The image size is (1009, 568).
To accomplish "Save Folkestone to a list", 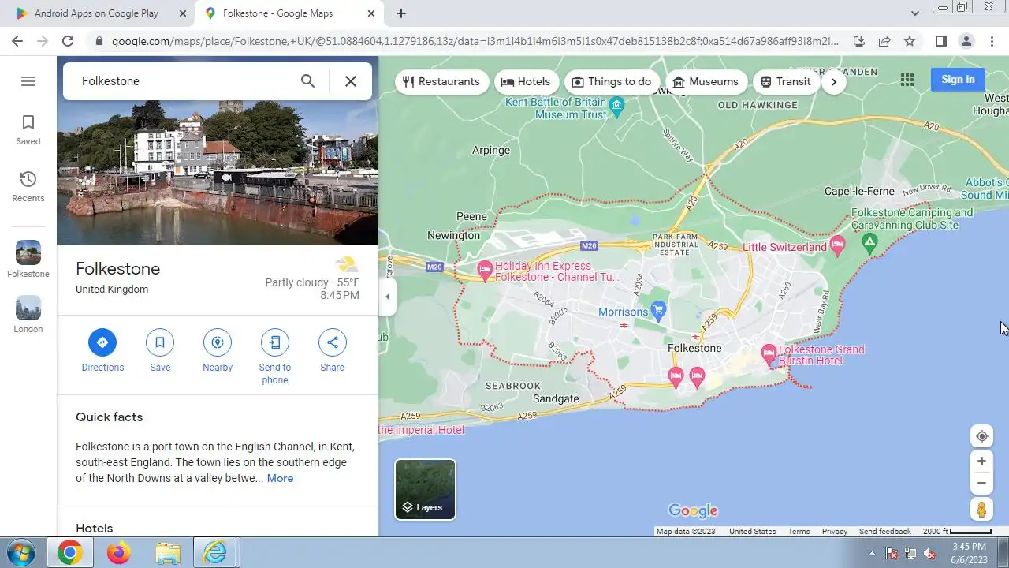I will pos(160,351).
